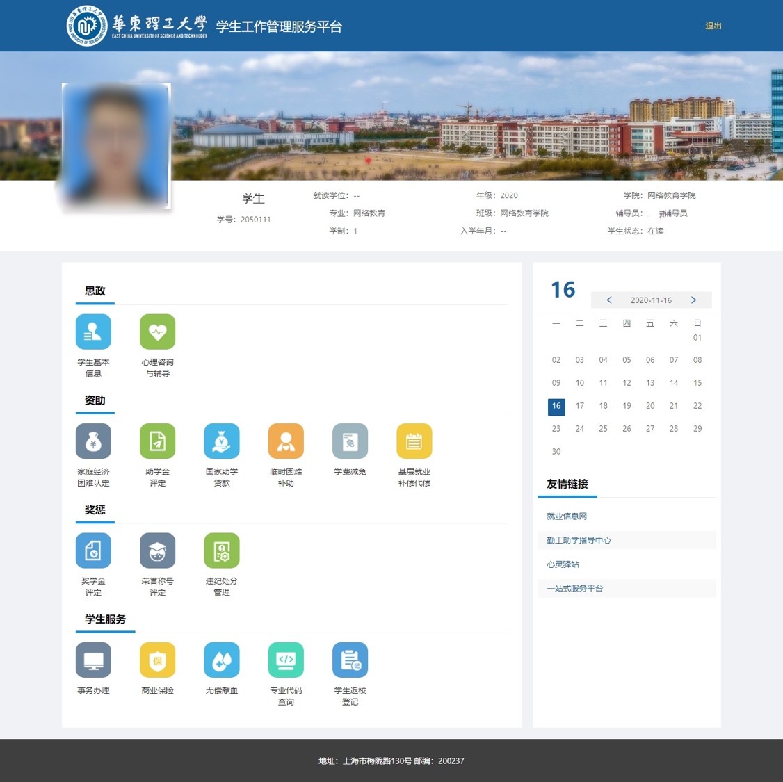Click the 2020-11-16 date field
Viewport: 783px width, 782px height.
[x=651, y=300]
